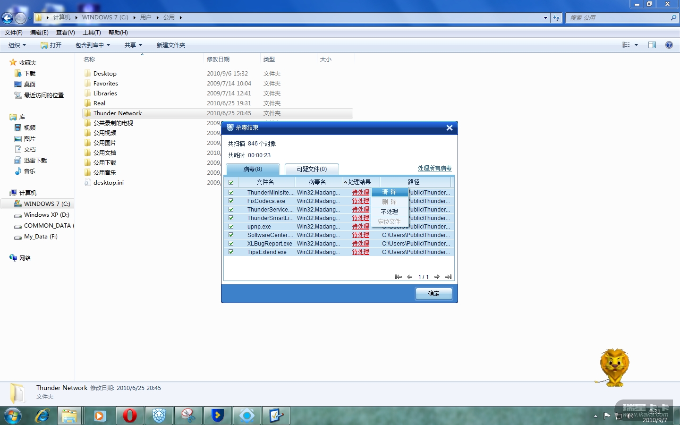Uncheck the ThunderService row checkbox
Viewport: 680px width, 425px height.
231,210
